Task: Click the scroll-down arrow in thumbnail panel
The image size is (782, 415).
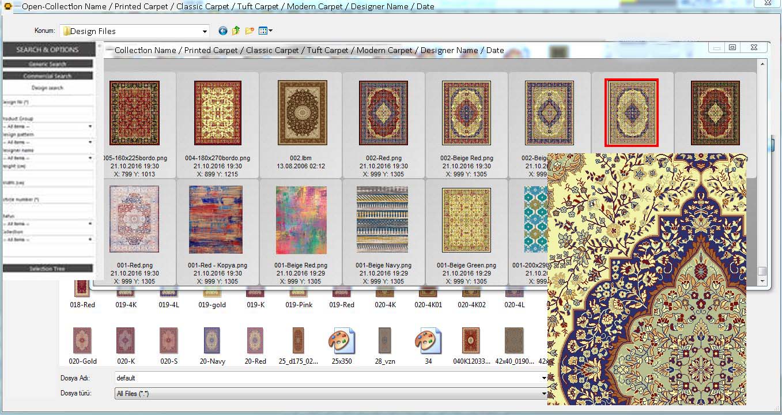Action: [762, 281]
